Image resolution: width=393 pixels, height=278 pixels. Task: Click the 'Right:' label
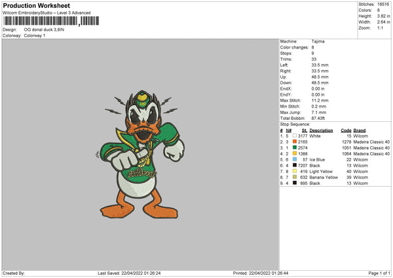pyautogui.click(x=285, y=71)
